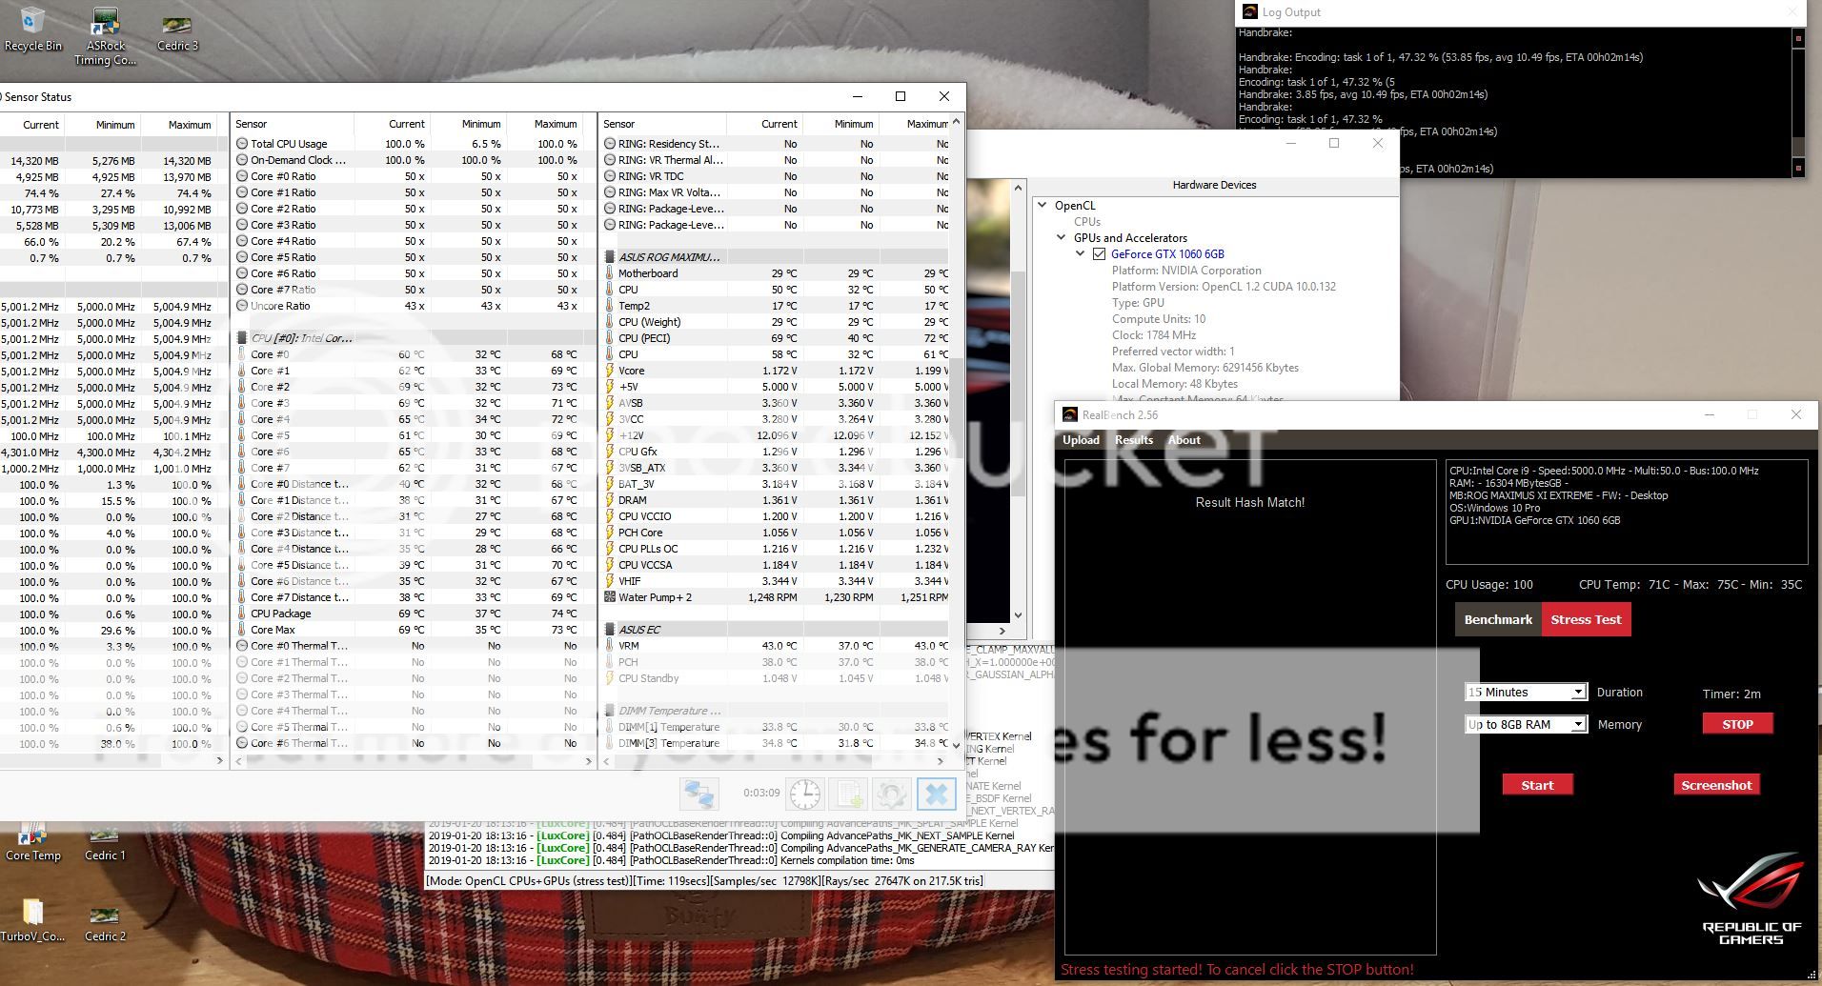Open RealBench Results menu
Image resolution: width=1822 pixels, height=986 pixels.
(x=1134, y=440)
